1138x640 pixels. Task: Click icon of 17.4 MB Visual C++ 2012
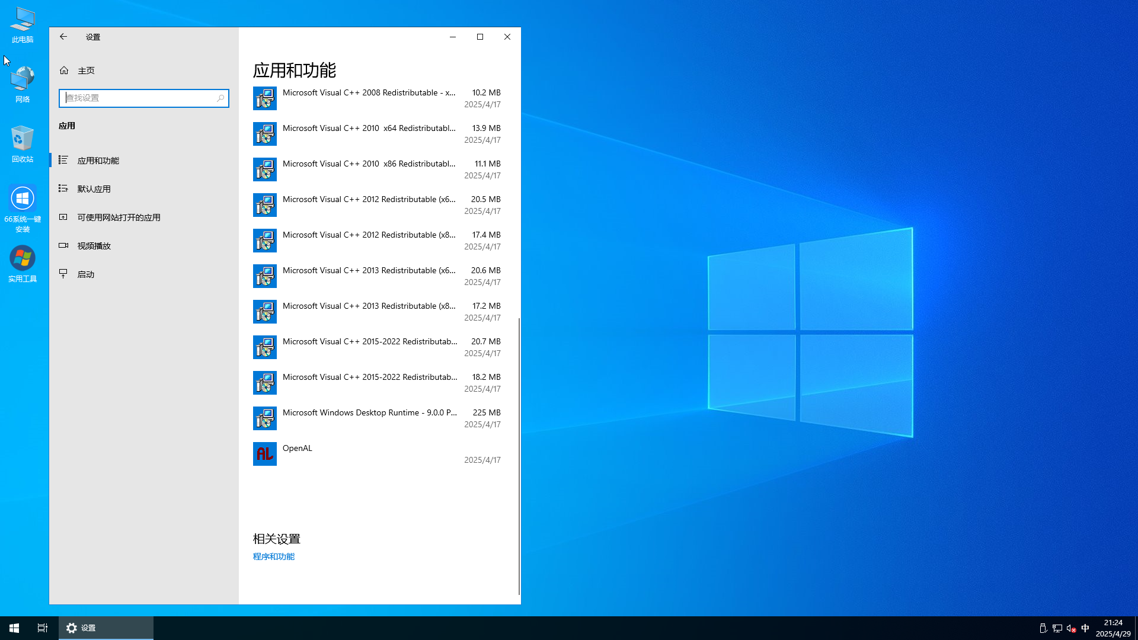point(265,241)
